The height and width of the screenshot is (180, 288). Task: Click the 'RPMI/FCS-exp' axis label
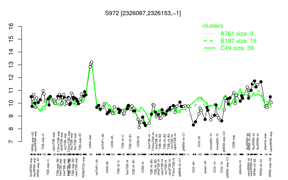tap(84, 167)
